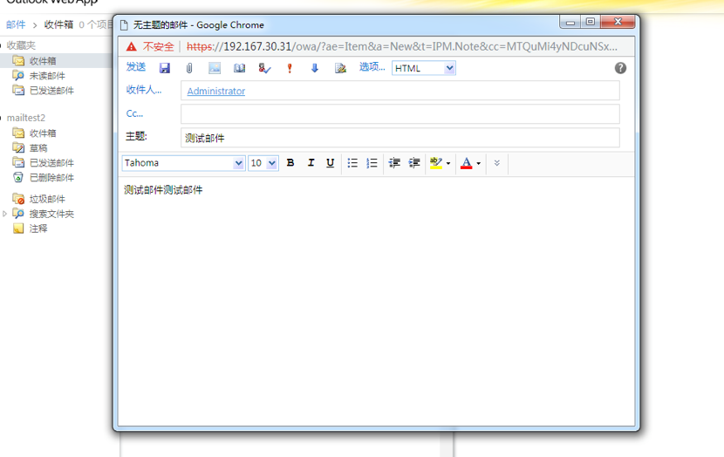Open 垃圾邮件 junk folder
Image resolution: width=724 pixels, height=457 pixels.
[x=48, y=199]
